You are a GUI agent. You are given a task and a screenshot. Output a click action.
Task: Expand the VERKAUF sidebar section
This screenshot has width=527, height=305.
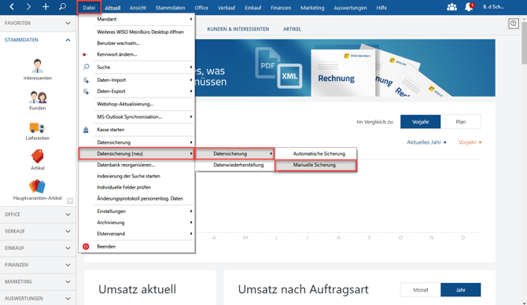pos(38,231)
